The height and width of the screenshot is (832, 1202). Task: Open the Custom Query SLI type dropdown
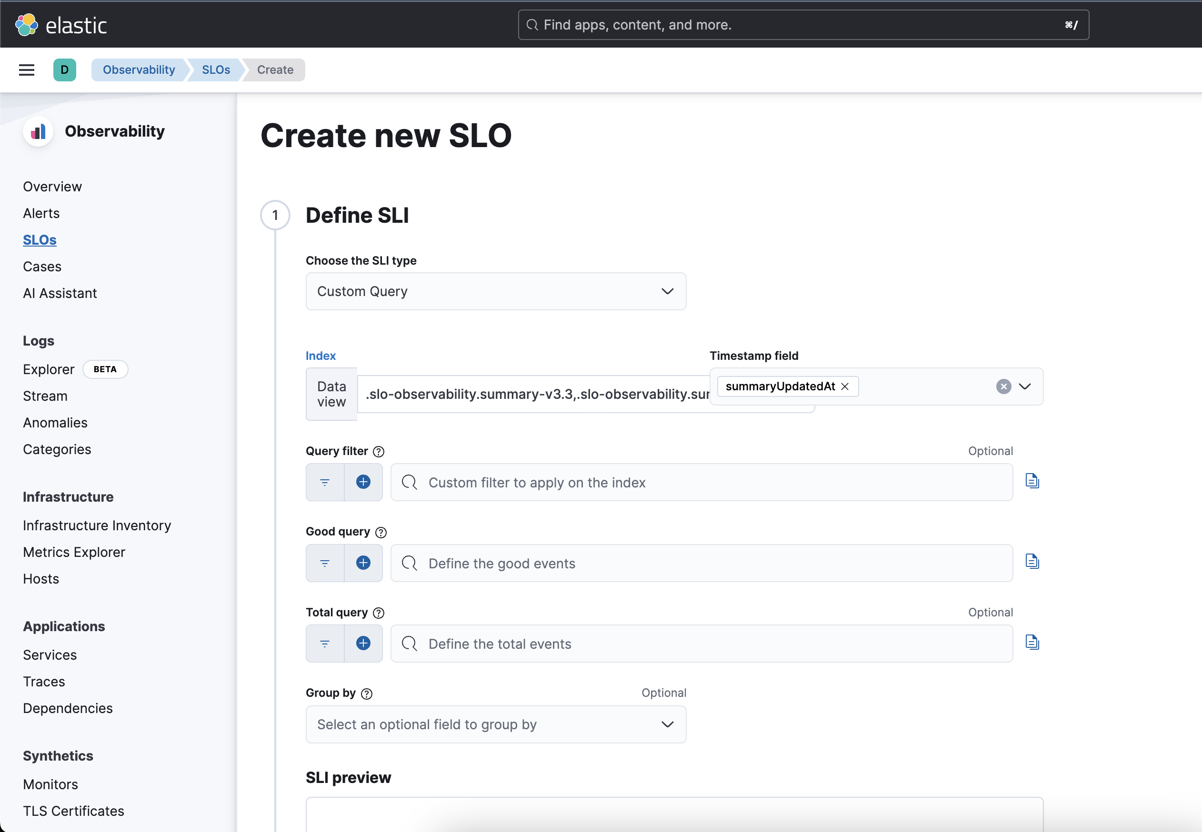[x=496, y=291]
